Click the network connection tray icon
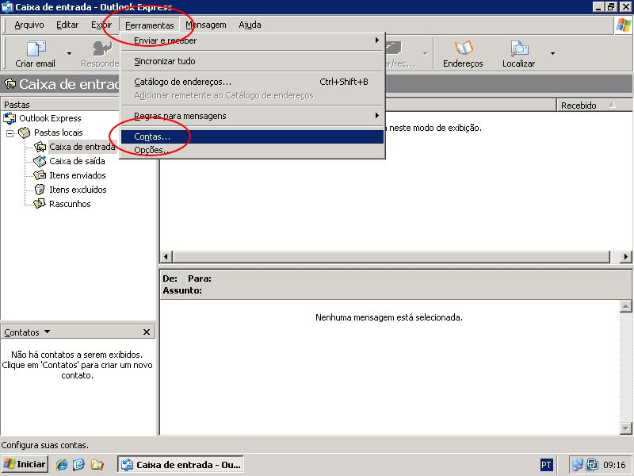The image size is (634, 476). 578,465
